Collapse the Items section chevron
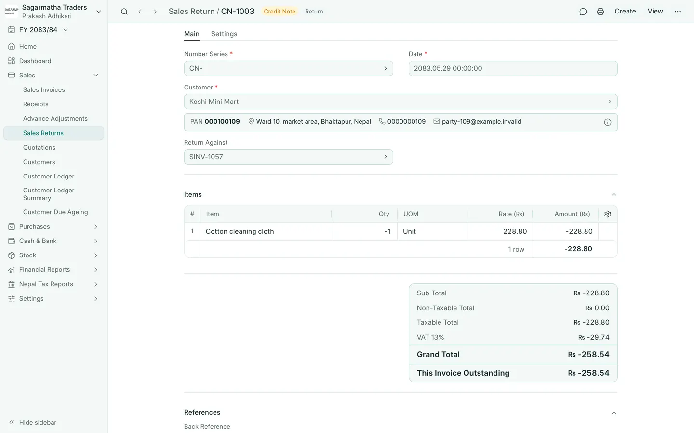694x433 pixels. click(x=614, y=195)
